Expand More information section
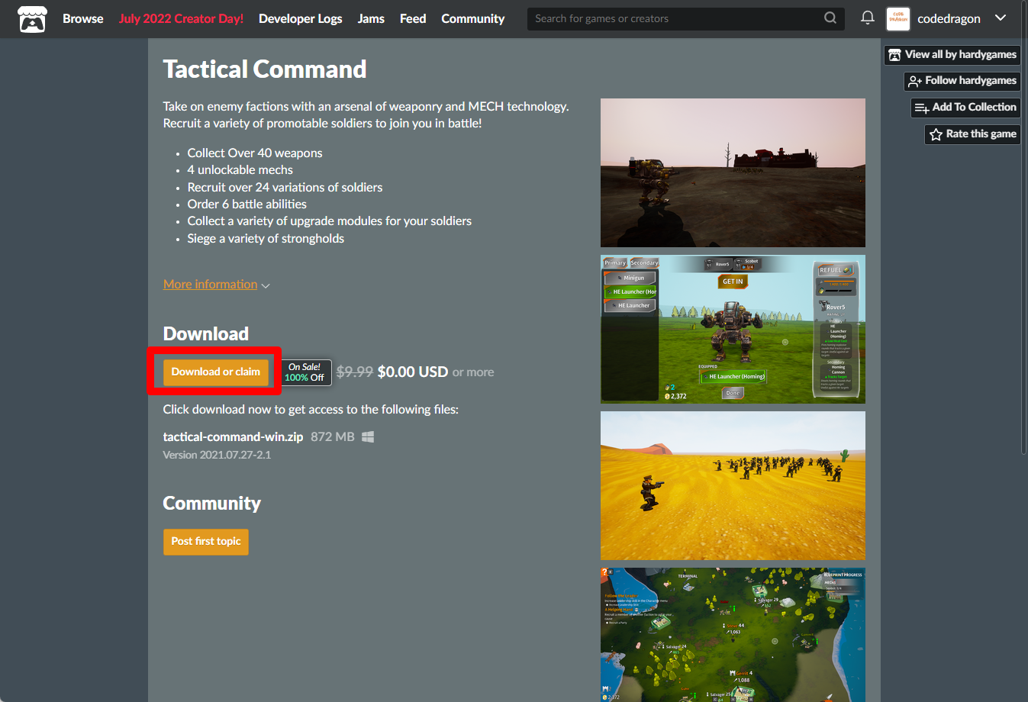This screenshot has width=1028, height=702. click(x=217, y=285)
